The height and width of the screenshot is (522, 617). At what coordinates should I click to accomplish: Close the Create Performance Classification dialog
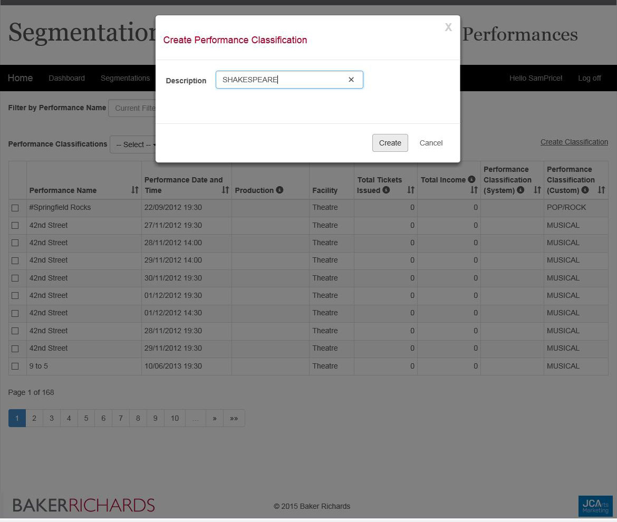pos(448,27)
